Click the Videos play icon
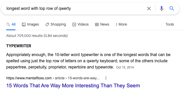184x93 pixels. point(74,25)
